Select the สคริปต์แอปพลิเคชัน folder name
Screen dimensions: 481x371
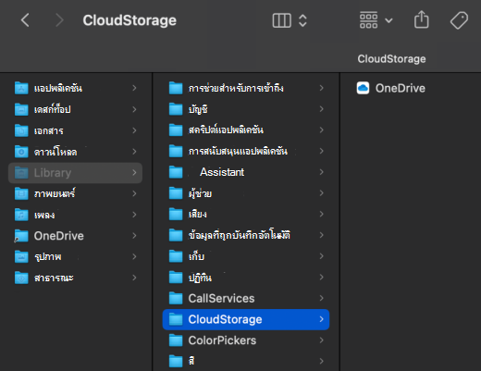[x=226, y=130]
